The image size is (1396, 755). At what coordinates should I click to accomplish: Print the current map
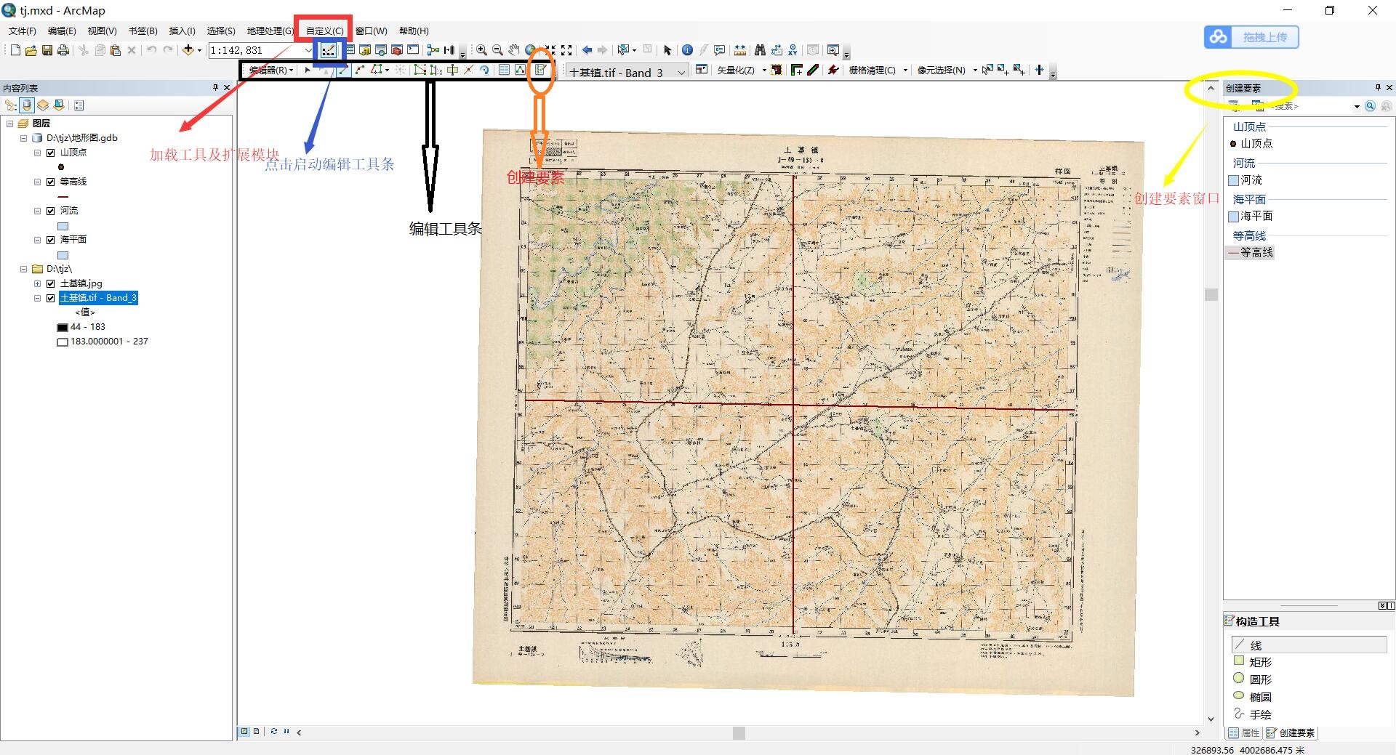pos(63,50)
